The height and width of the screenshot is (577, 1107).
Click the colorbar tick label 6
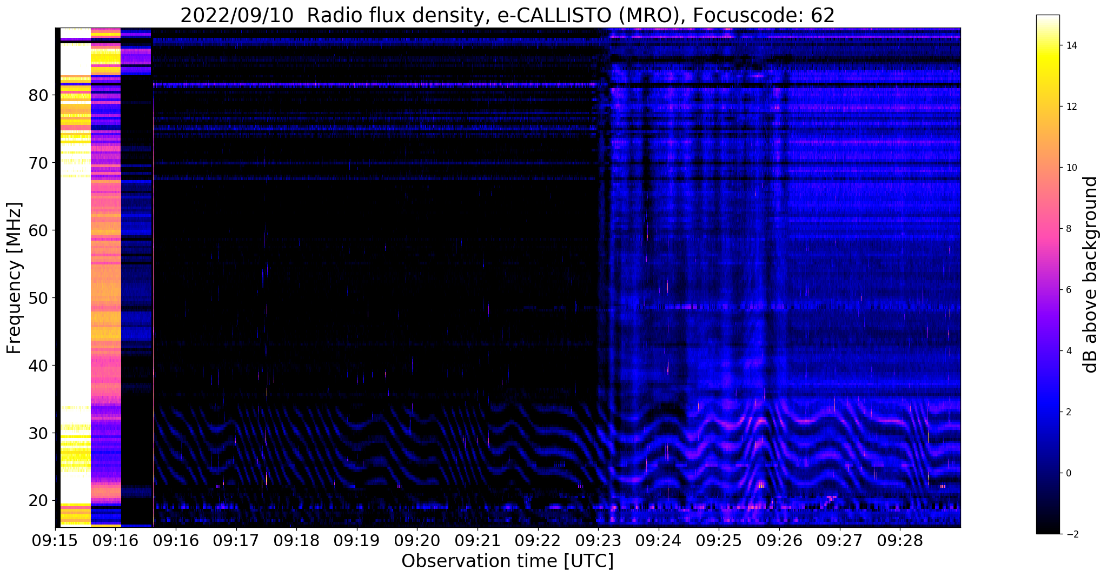point(1068,290)
